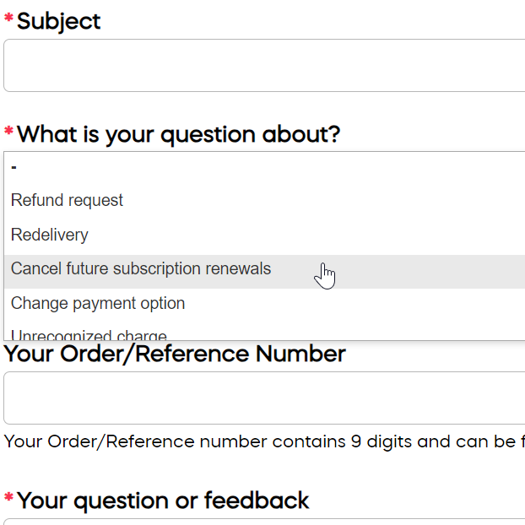Select "Change payment option" entry
The height and width of the screenshot is (525, 525).
pyautogui.click(x=264, y=303)
